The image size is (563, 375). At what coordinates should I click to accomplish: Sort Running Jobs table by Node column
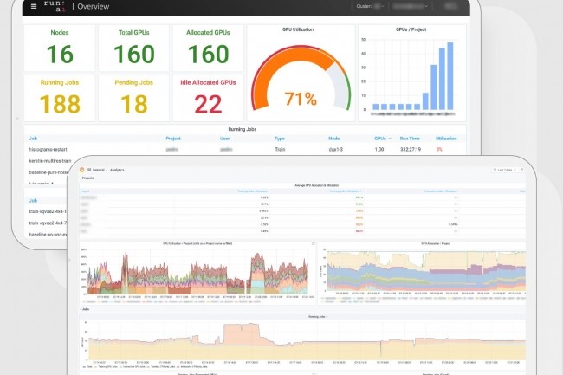[x=334, y=139]
